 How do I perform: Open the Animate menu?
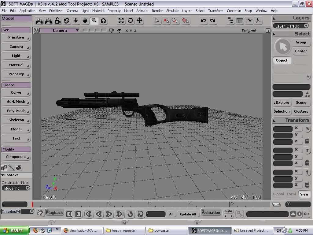[x=142, y=11]
